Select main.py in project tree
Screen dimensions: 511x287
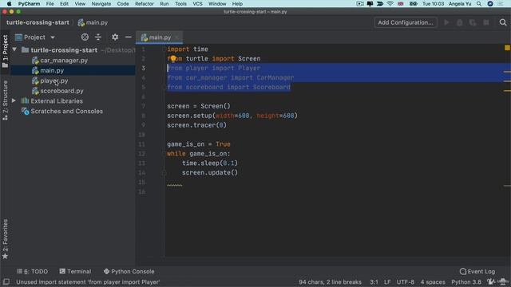pos(52,70)
